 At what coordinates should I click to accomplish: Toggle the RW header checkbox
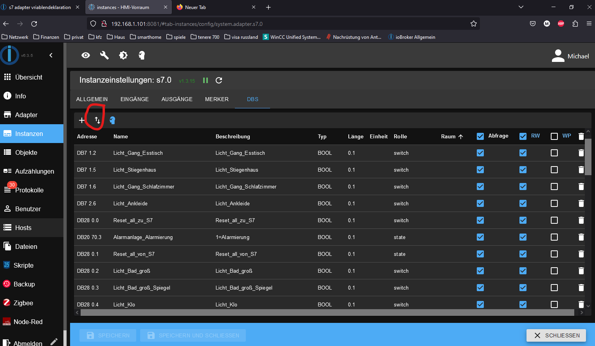coord(523,136)
